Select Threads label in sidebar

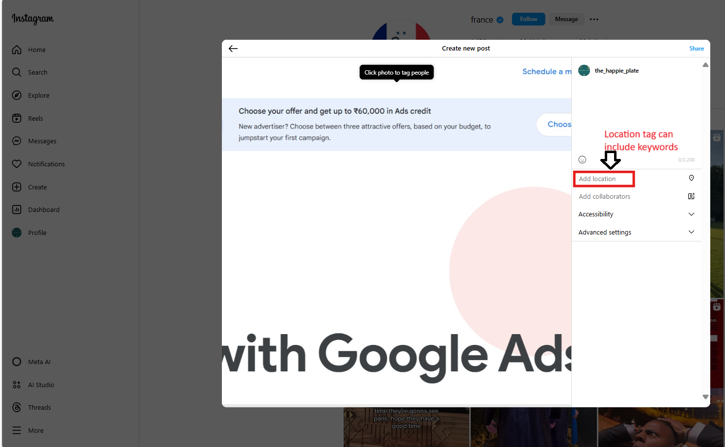39,407
